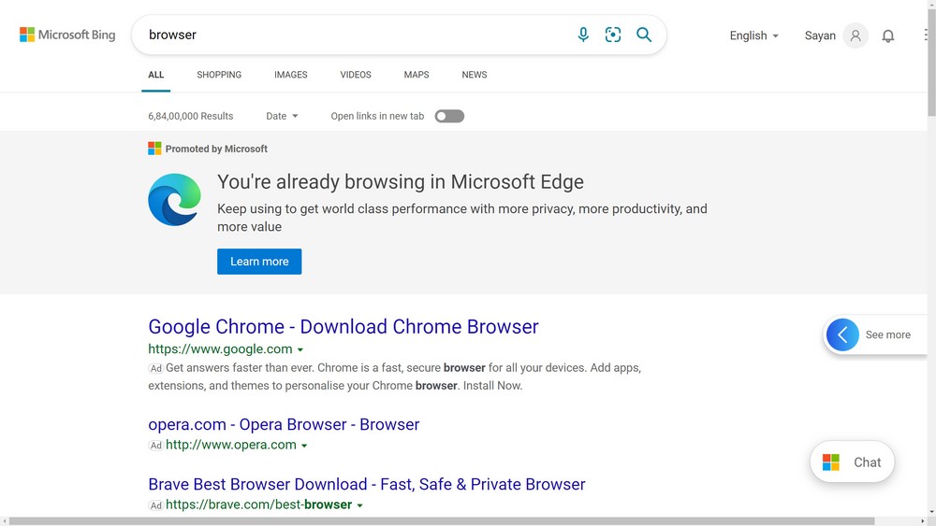Open visual search camera icon
The width and height of the screenshot is (936, 526).
point(613,35)
